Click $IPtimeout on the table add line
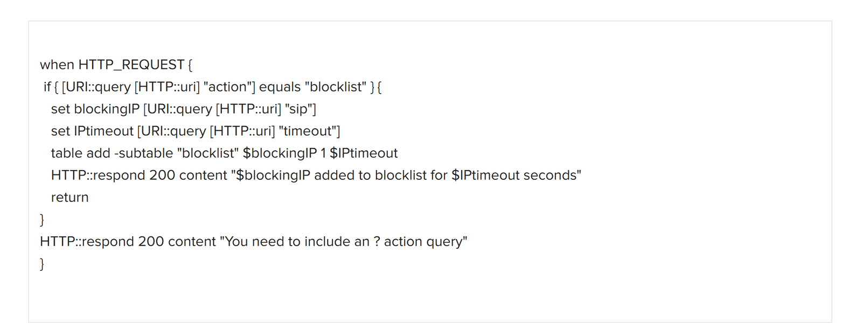This screenshot has width=862, height=336. [364, 153]
